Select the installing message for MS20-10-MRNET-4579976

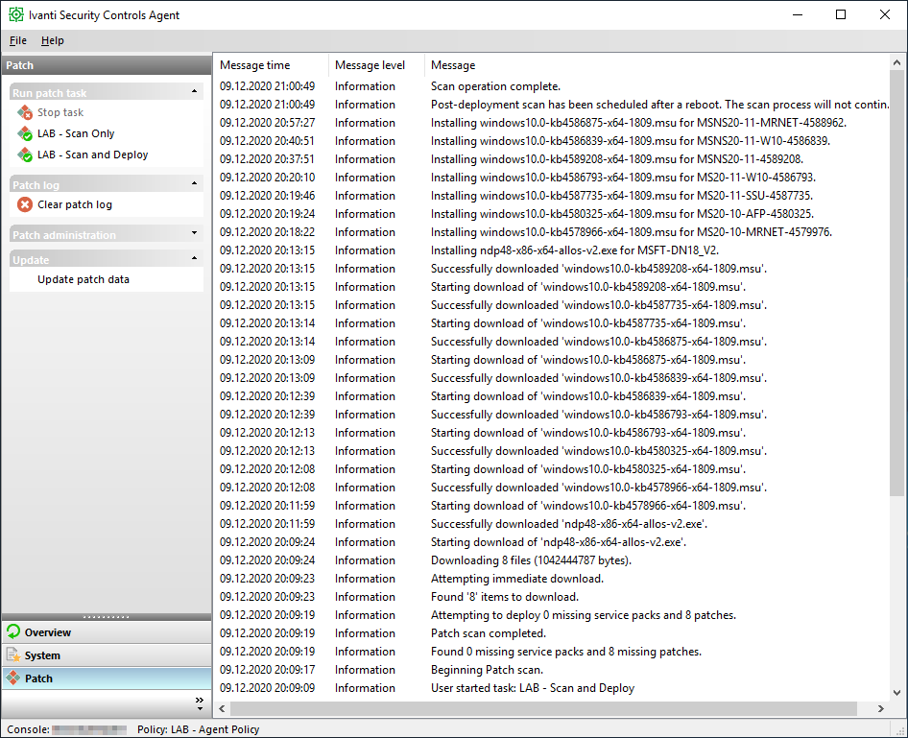pos(632,232)
